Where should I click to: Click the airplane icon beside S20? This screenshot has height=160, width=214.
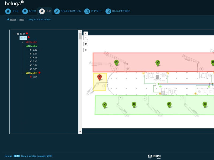[30, 50]
